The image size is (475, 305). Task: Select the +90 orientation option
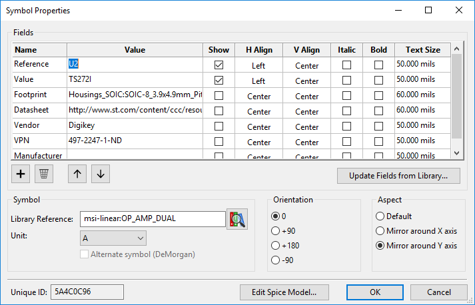pos(276,230)
